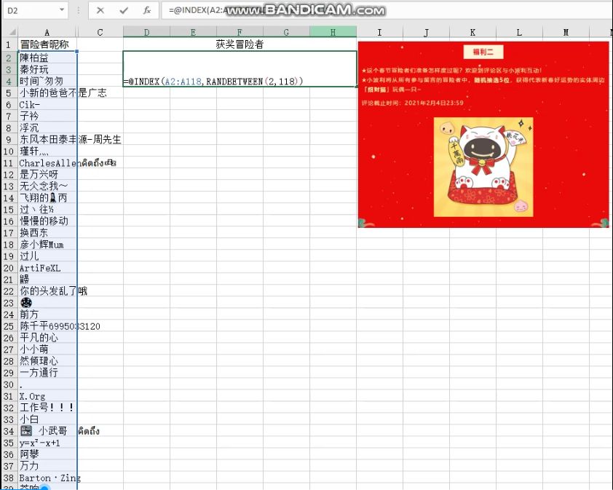Select column H header
613x490 pixels.
tap(333, 32)
